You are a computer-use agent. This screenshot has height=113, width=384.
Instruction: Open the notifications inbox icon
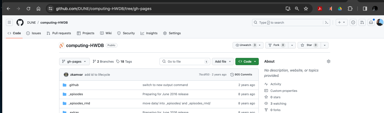(371, 23)
